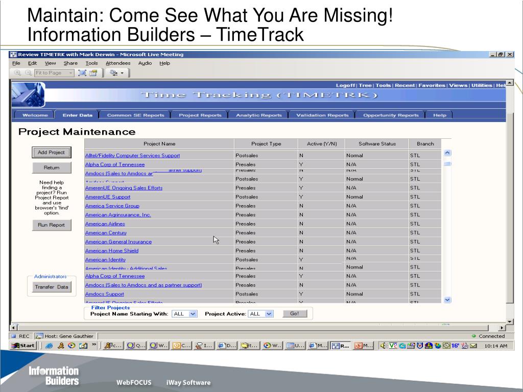Image resolution: width=523 pixels, height=392 pixels.
Task: Click the Add Project button
Action: [52, 152]
